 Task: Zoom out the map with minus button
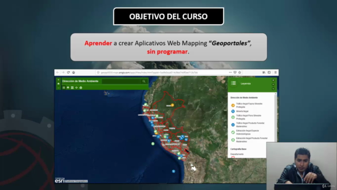pyautogui.click(x=58, y=88)
